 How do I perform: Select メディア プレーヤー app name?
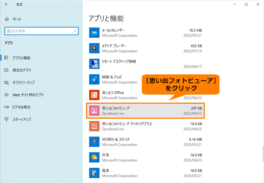[114, 46]
